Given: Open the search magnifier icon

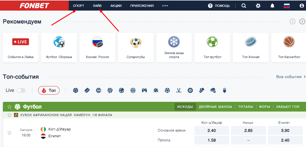Looking at the screenshot, I should (x=244, y=6).
